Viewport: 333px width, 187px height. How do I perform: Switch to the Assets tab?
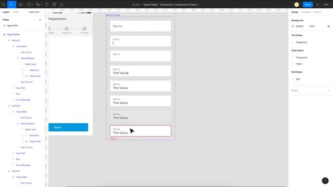click(16, 12)
